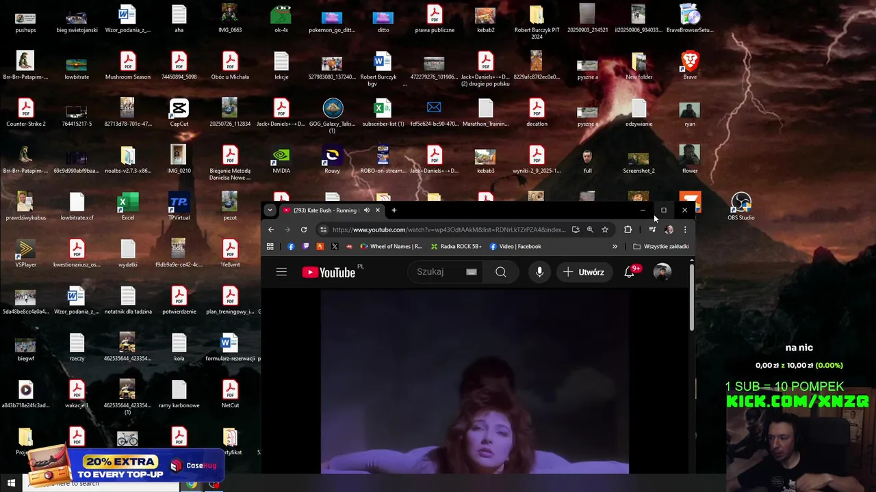Open the first Facebook bookmark icon

(x=291, y=247)
